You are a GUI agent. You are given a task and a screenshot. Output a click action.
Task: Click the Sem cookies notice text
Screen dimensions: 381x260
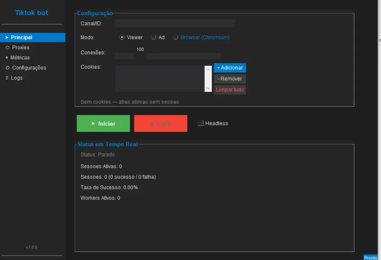pyautogui.click(x=130, y=102)
